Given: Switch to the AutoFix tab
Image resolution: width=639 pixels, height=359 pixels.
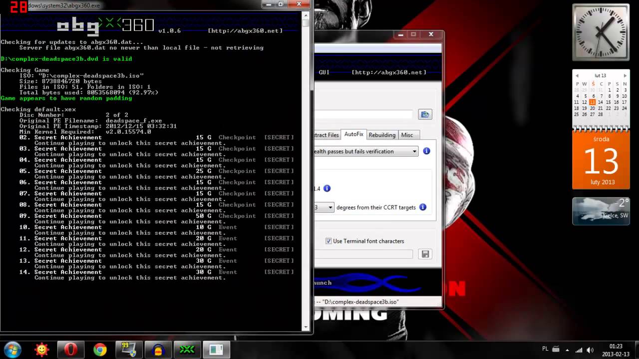Looking at the screenshot, I should pyautogui.click(x=354, y=135).
